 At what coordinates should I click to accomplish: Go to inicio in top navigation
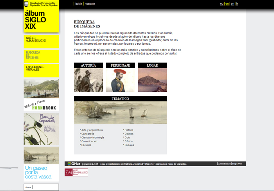click(x=79, y=4)
